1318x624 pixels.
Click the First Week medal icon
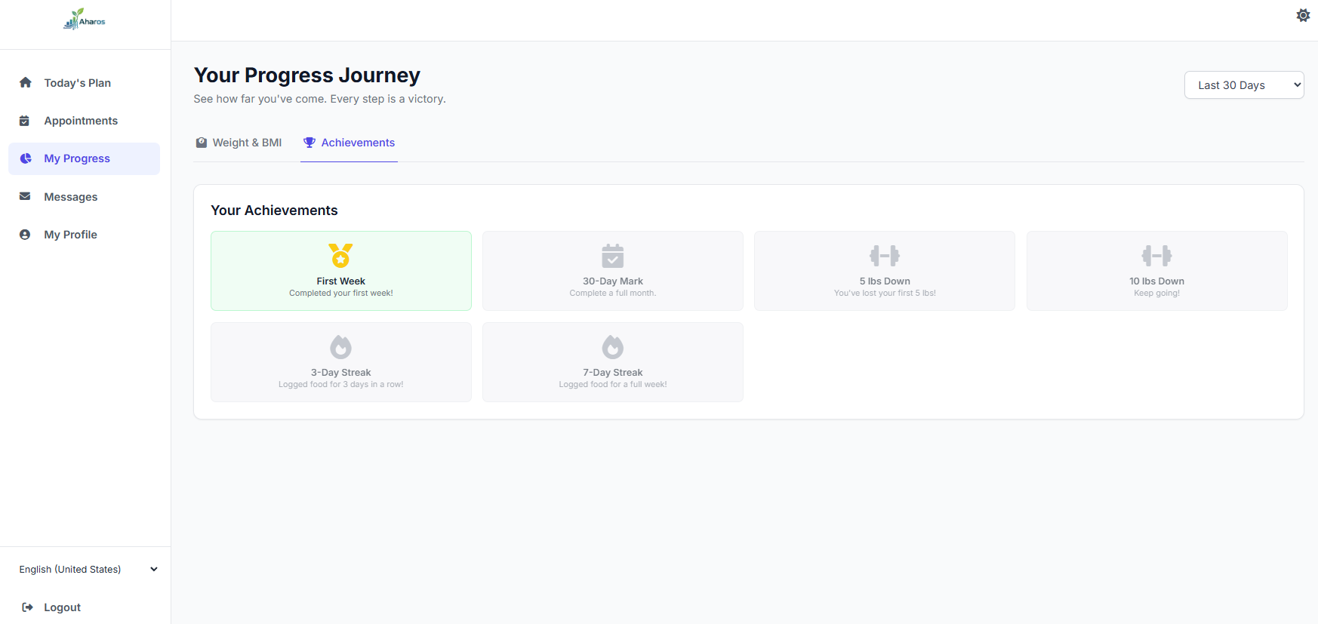[x=341, y=255]
